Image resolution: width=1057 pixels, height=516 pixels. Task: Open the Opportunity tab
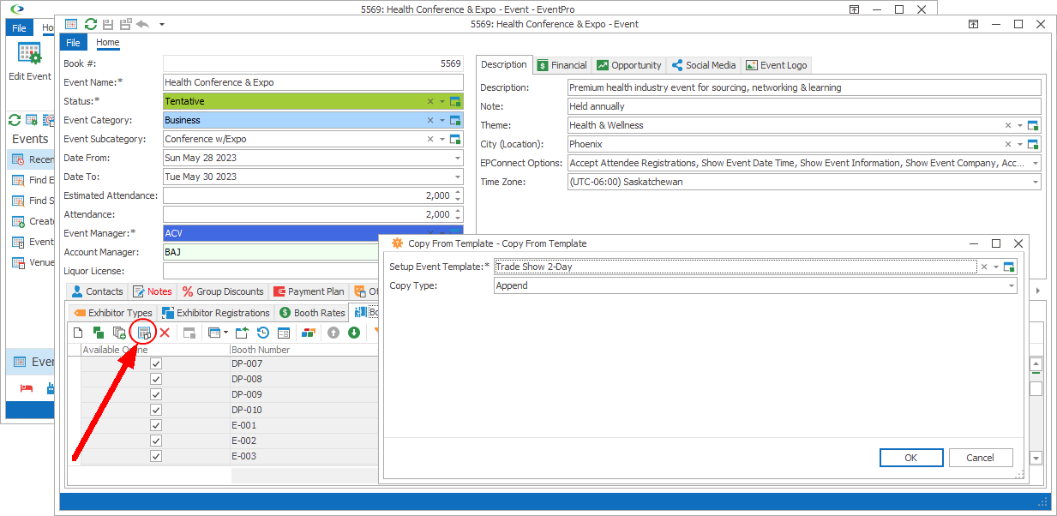point(629,65)
